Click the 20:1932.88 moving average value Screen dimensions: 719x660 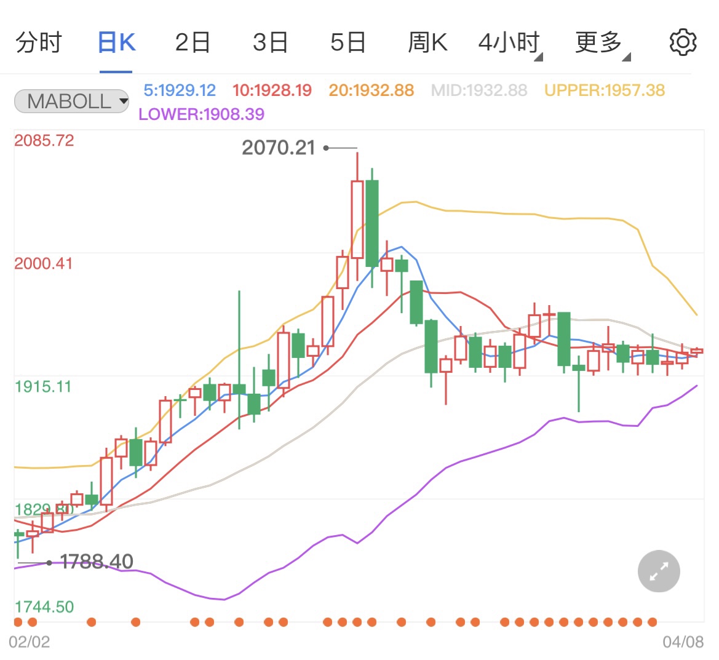(371, 90)
